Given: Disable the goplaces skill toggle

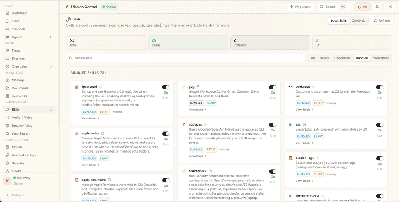Looking at the screenshot, I should click(273, 125).
